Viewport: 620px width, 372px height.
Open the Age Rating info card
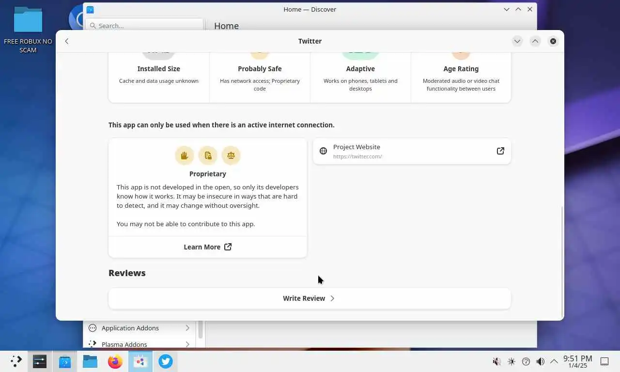point(461,77)
